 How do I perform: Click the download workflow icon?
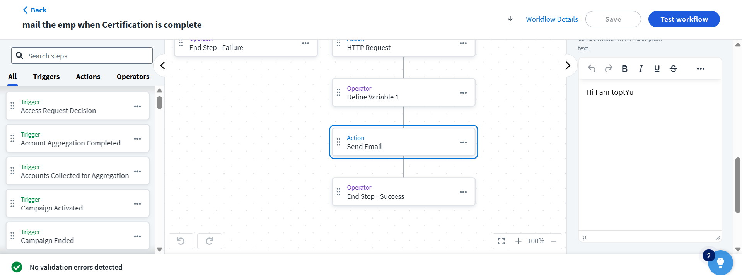(x=510, y=19)
